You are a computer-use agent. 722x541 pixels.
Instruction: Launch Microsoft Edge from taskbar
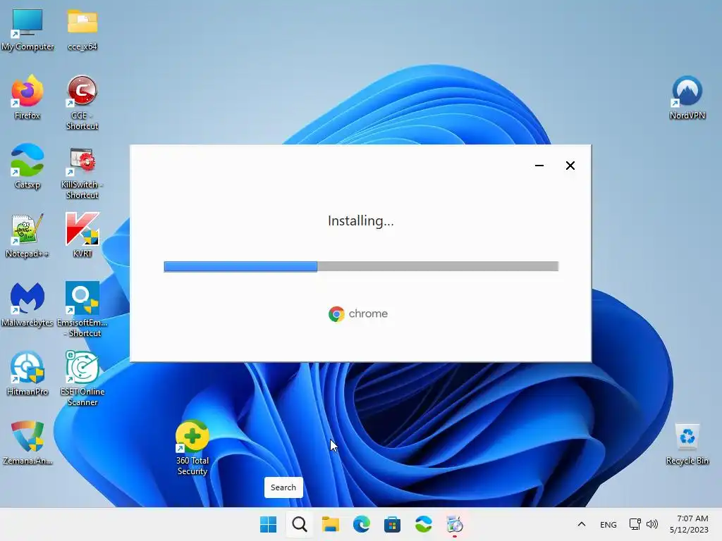pyautogui.click(x=362, y=524)
